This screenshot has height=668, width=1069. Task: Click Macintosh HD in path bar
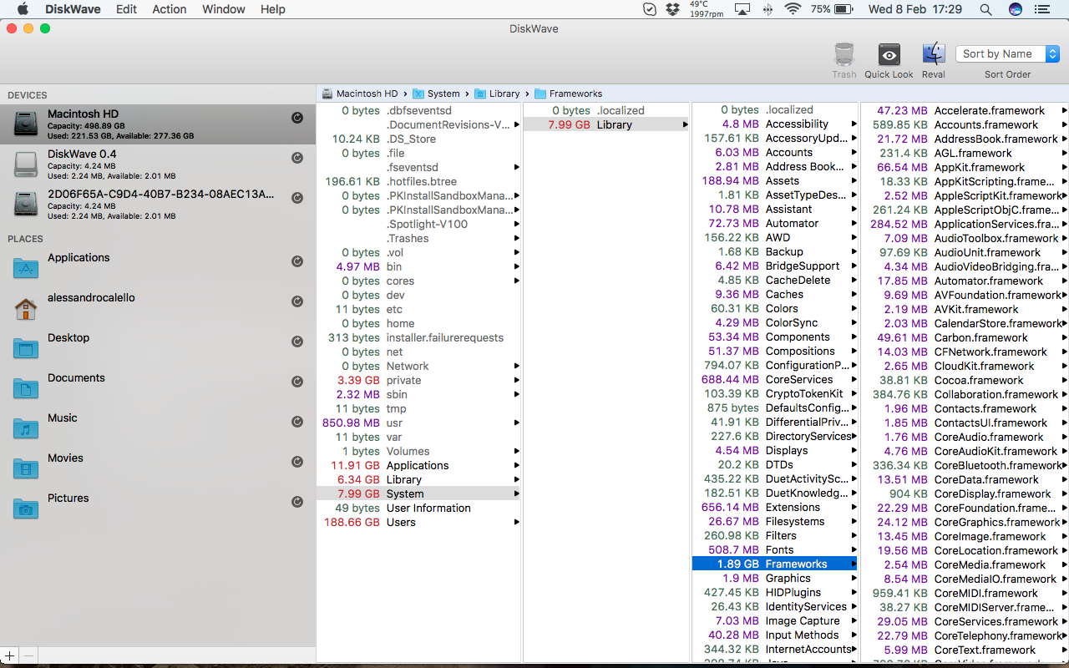click(x=367, y=94)
